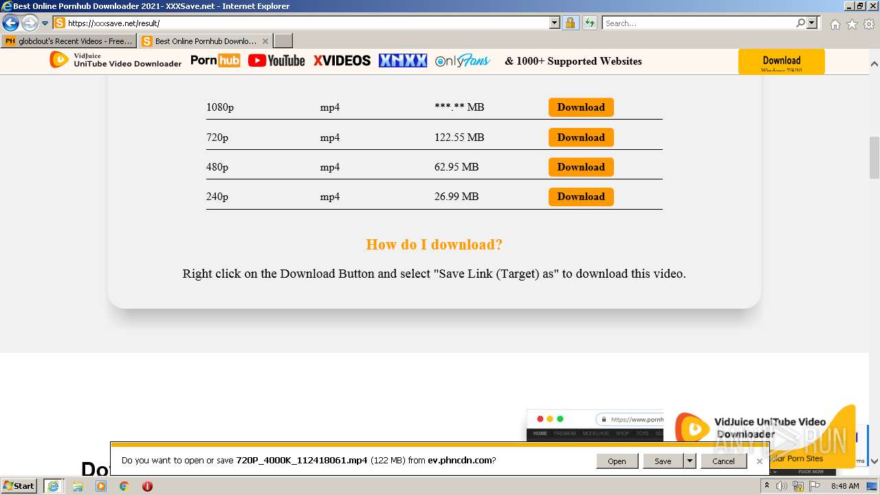The height and width of the screenshot is (495, 880).
Task: Cancel the file download prompt
Action: pyautogui.click(x=723, y=461)
